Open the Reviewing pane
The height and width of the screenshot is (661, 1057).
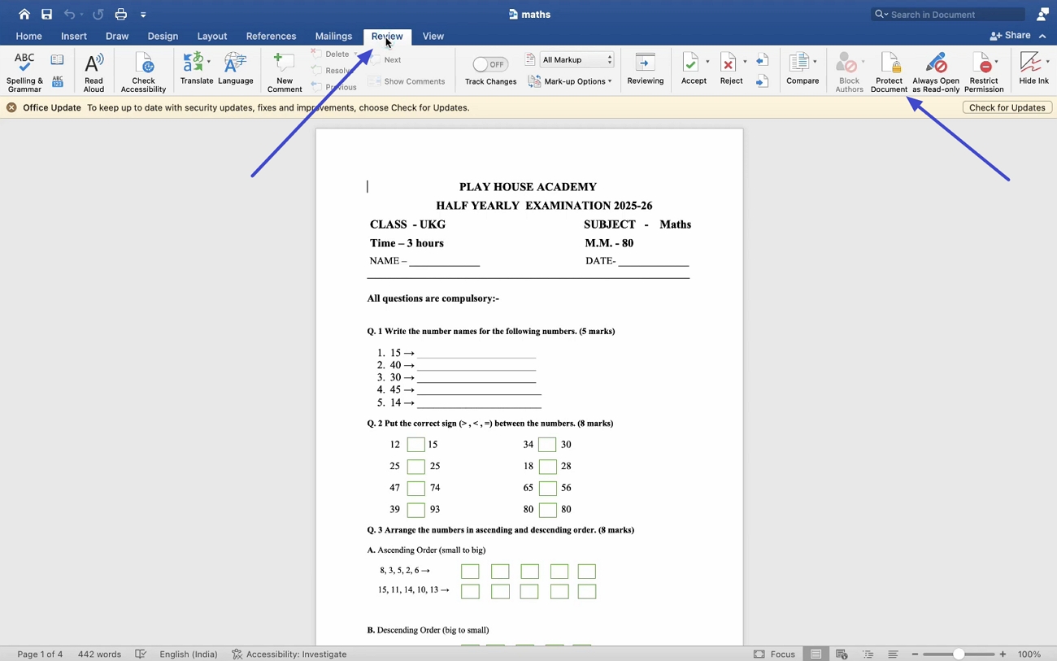tap(645, 69)
